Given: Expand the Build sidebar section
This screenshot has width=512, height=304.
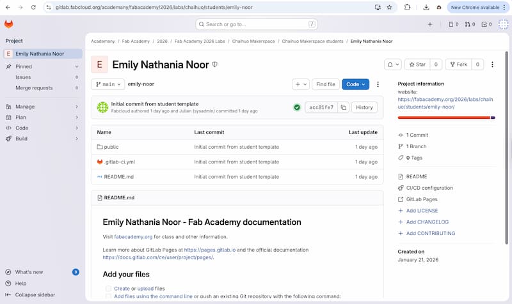Looking at the screenshot, I should tap(42, 139).
